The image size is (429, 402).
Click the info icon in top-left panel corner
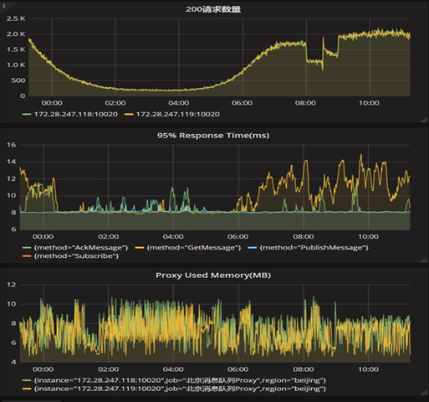(x=4, y=5)
